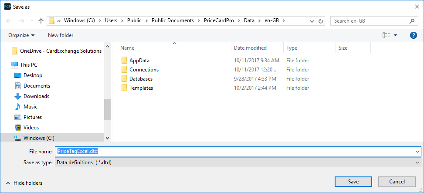This screenshot has height=193, width=424.
Task: Click the Up one level arrow icon
Action: click(x=41, y=21)
